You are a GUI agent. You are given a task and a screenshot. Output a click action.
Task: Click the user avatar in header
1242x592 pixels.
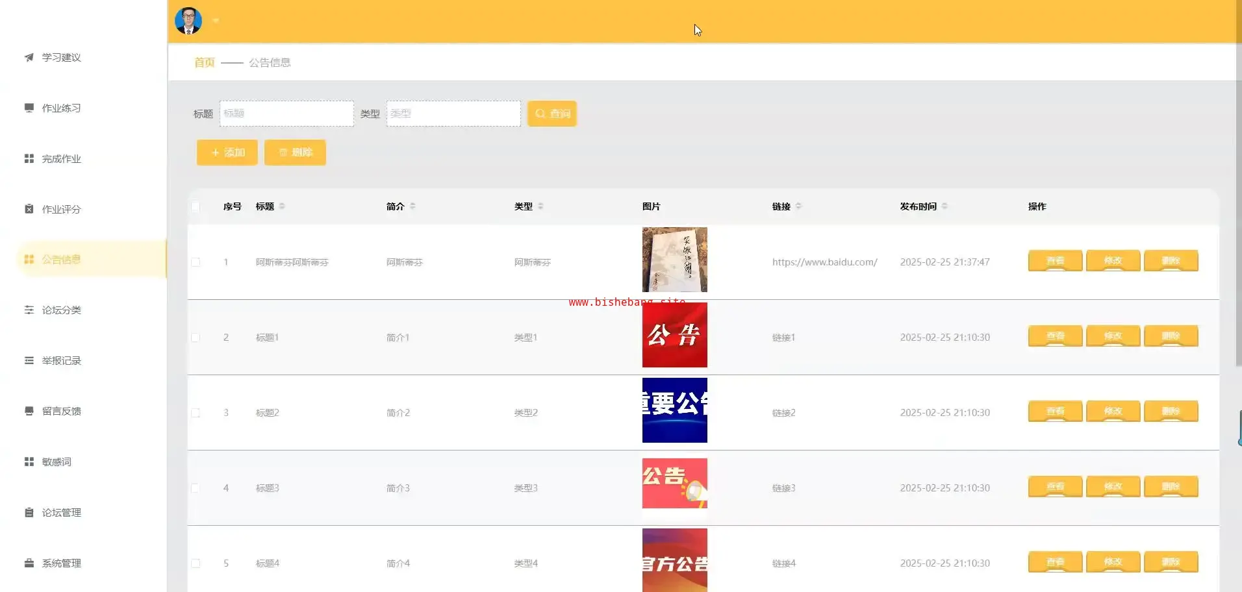click(x=188, y=21)
